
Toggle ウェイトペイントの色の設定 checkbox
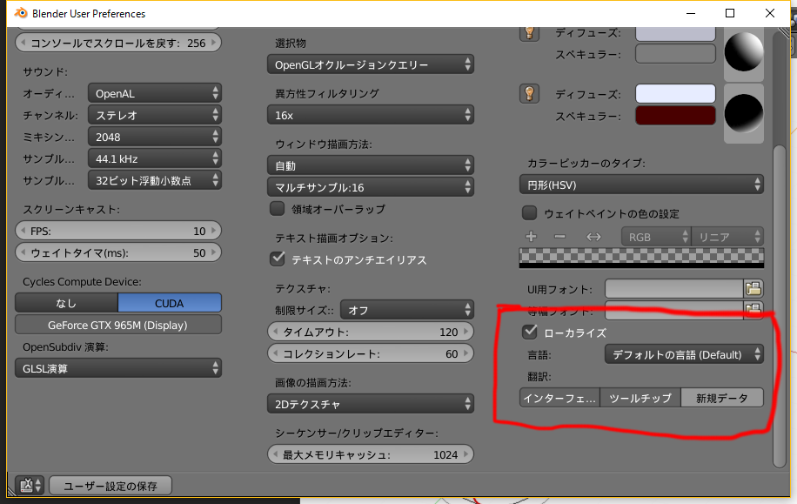point(529,212)
